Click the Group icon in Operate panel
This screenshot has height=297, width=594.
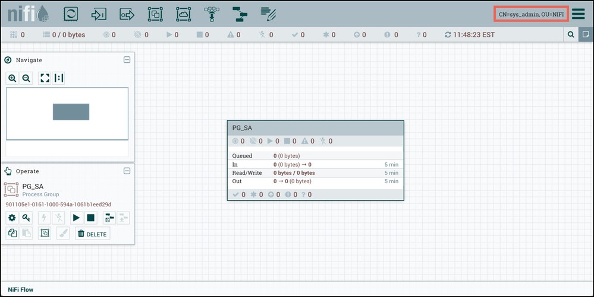point(45,233)
